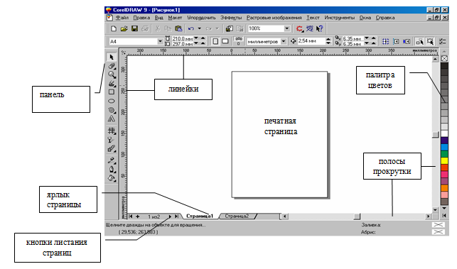Save the drawing with diskette icon
457x269 pixels.
point(134,28)
